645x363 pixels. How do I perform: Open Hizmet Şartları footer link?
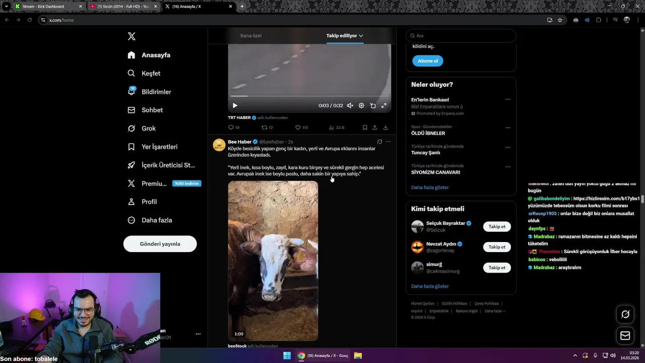422,304
